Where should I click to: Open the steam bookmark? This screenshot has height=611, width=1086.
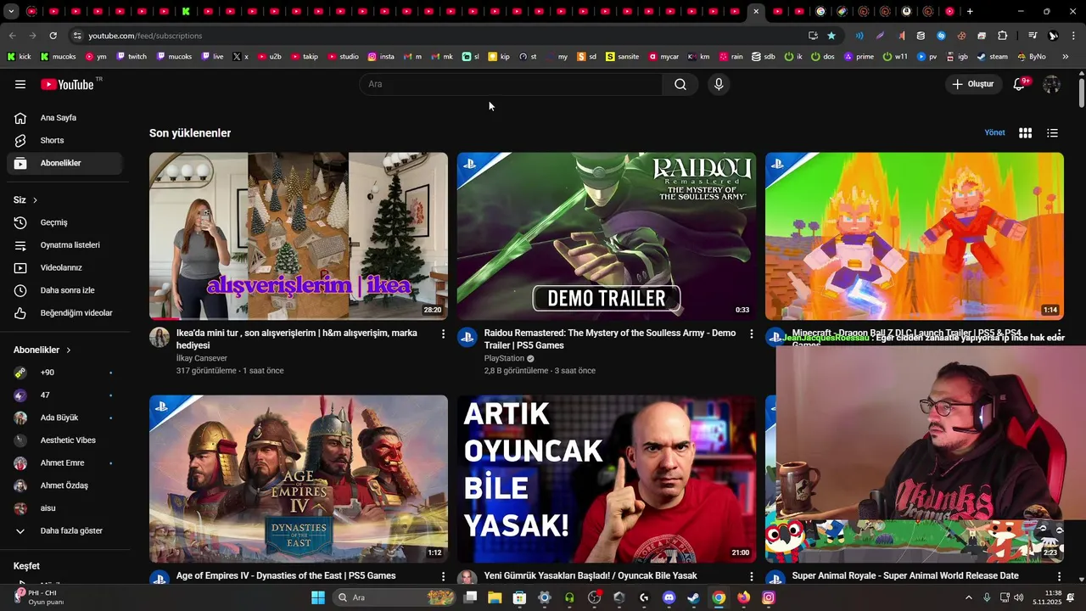click(x=992, y=57)
